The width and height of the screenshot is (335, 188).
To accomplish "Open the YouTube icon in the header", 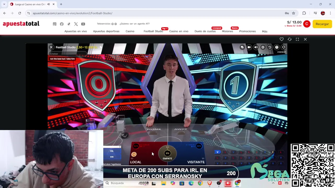I will point(83,24).
